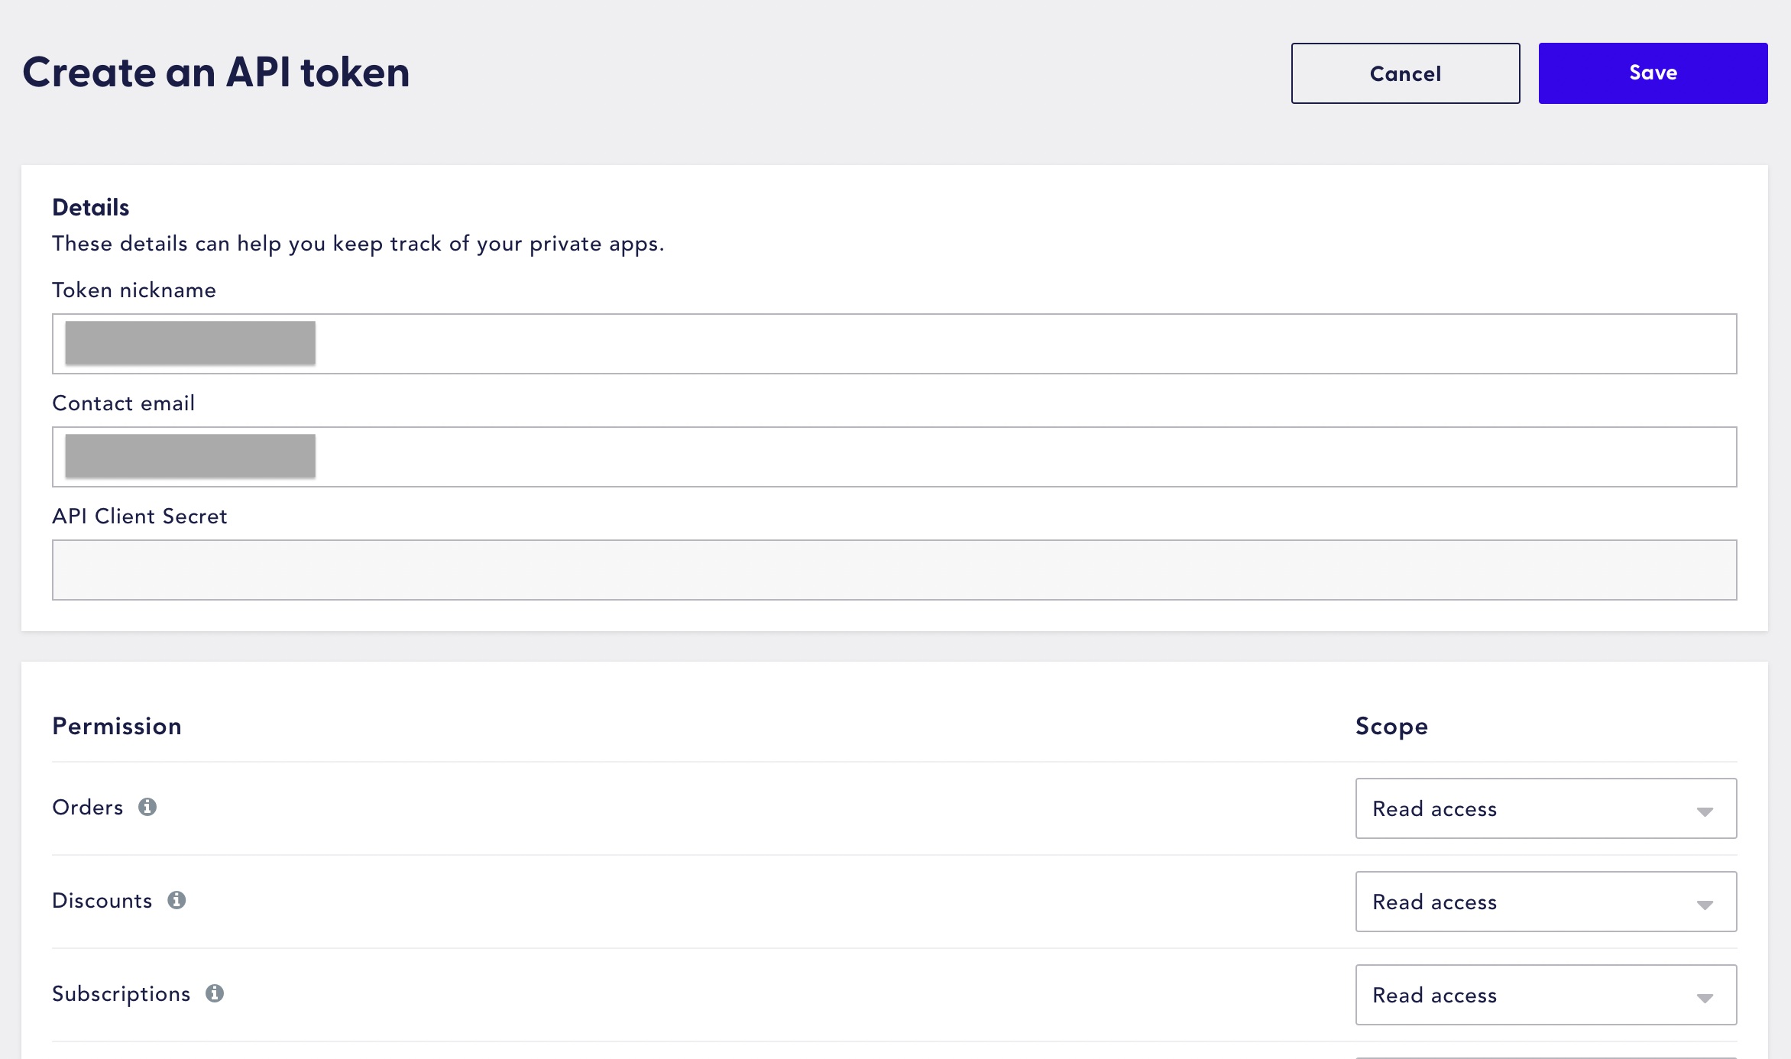Open the Subscriptions scope dropdown
This screenshot has height=1059, width=1791.
[1546, 995]
